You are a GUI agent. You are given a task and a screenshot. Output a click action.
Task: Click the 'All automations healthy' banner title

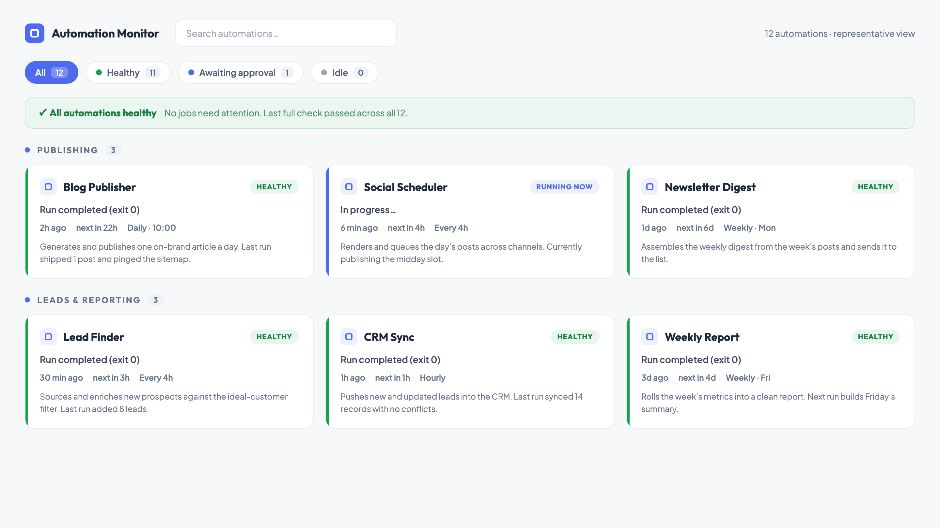[x=103, y=113]
